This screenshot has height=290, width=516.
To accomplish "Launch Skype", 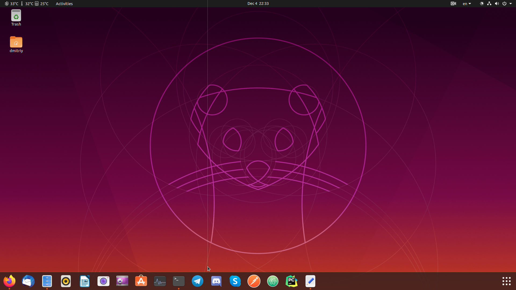I will point(235,281).
